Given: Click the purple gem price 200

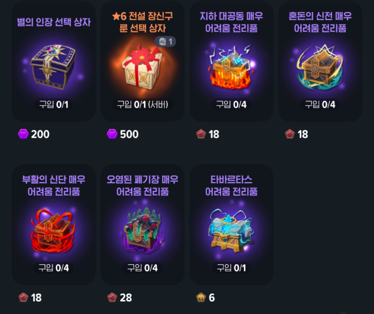Looking at the screenshot, I should click(x=34, y=134).
